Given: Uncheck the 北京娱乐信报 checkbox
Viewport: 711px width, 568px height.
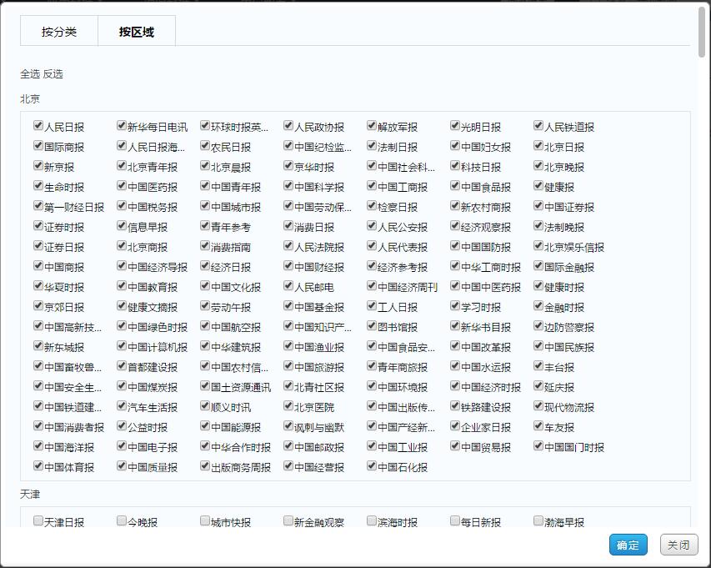Looking at the screenshot, I should click(x=538, y=245).
